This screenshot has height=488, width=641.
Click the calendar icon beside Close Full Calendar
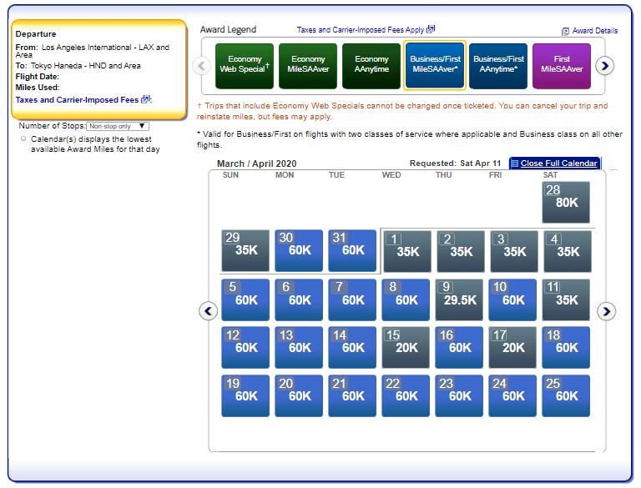514,164
